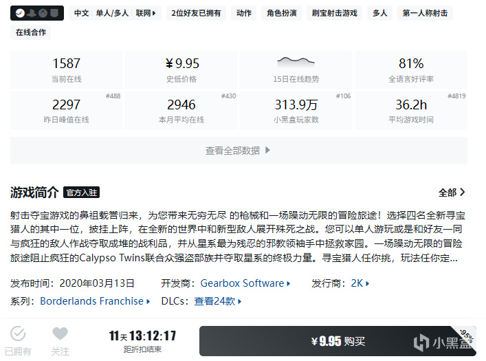
Task: Click the Steam platform icon
Action: [20, 13]
